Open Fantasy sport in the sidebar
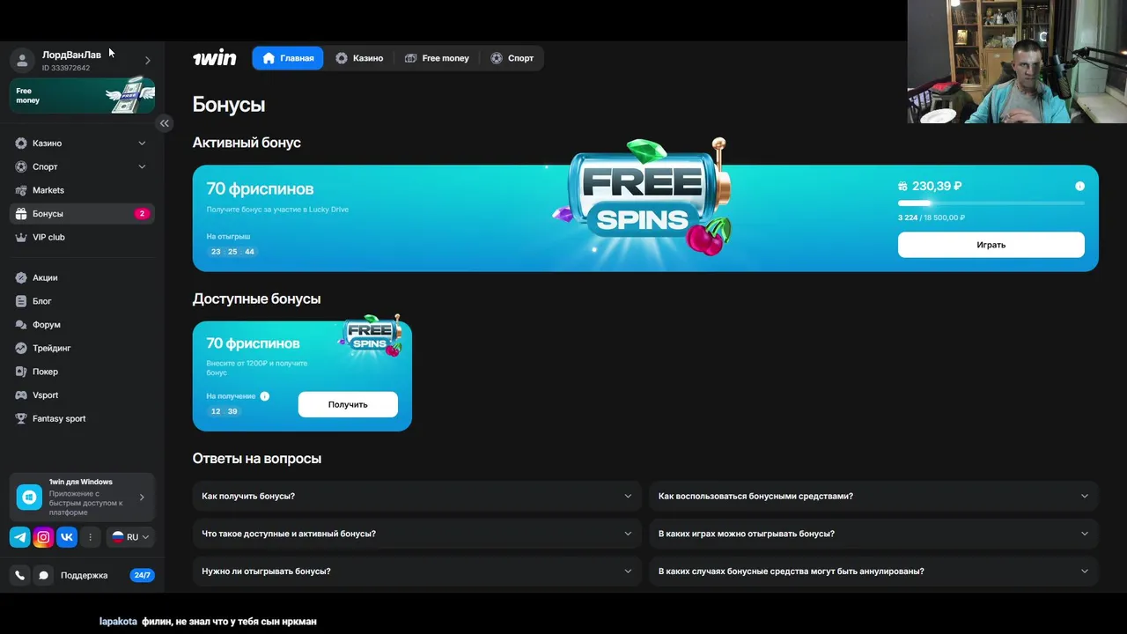The image size is (1127, 634). [x=59, y=418]
